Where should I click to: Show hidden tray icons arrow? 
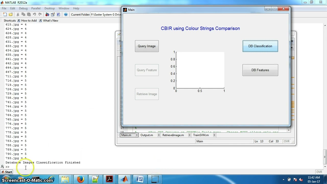click(284, 180)
